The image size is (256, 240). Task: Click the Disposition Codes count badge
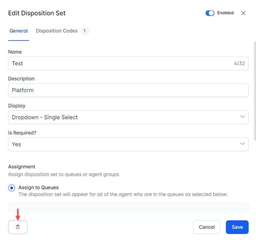[x=85, y=31]
